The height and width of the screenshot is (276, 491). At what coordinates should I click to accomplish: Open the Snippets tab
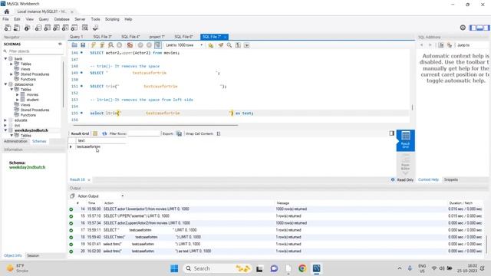click(x=451, y=179)
